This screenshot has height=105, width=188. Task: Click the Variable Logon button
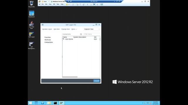click(x=47, y=29)
